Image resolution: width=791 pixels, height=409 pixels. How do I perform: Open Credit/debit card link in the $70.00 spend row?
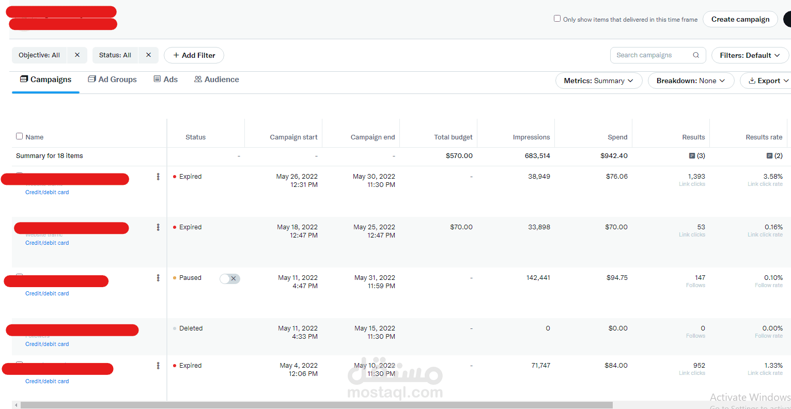[x=47, y=243]
